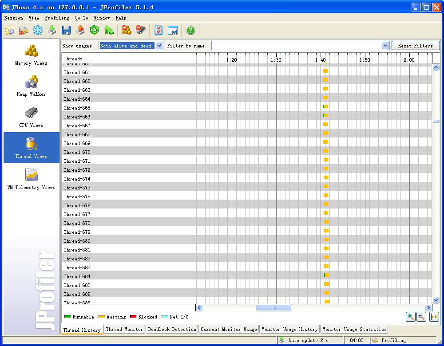The width and height of the screenshot is (444, 346).
Task: Open help with green question mark icon
Action: click(x=190, y=30)
